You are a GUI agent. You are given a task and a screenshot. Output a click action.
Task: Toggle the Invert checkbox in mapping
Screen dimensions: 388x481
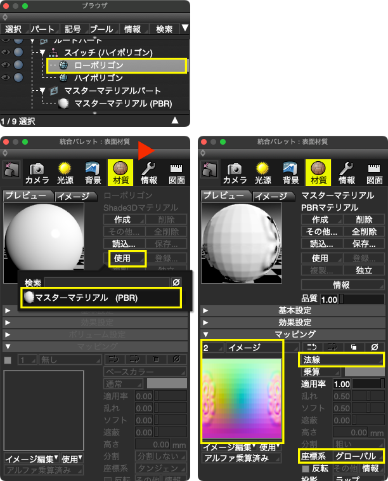306,469
